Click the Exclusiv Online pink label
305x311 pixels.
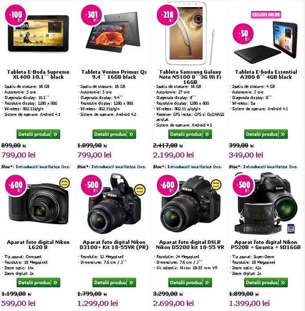click(266, 15)
